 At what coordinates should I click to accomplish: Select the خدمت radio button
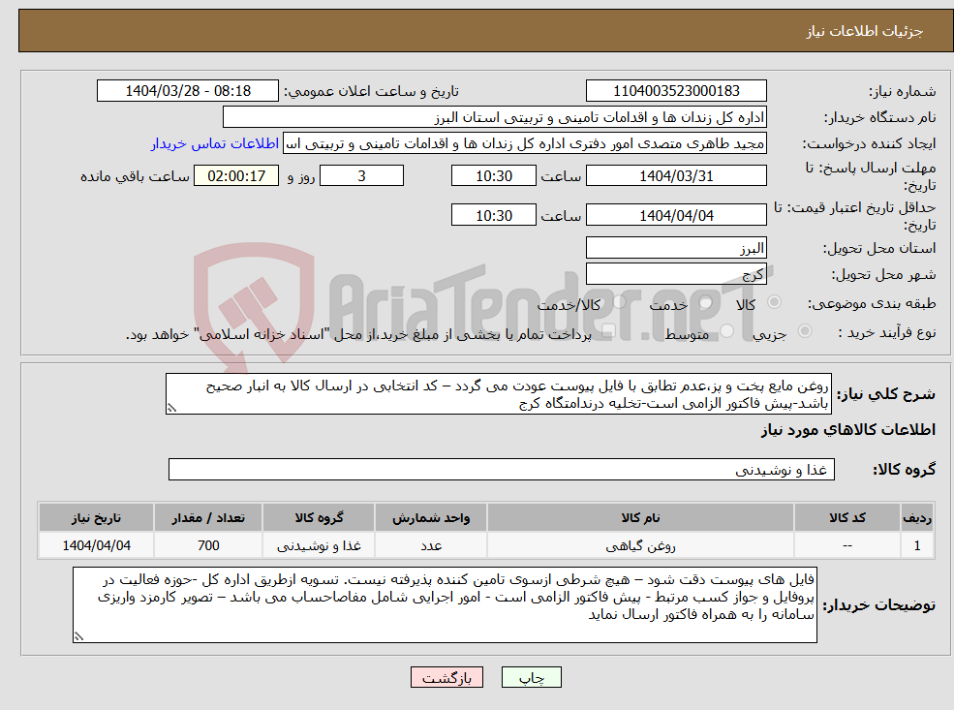(x=706, y=302)
